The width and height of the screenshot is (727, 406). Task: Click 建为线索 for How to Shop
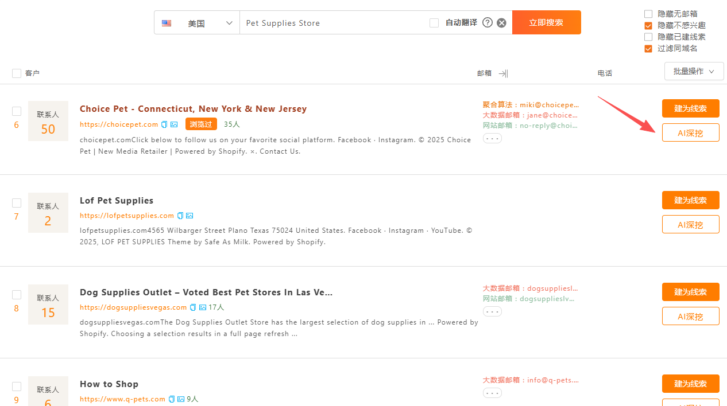(690, 384)
